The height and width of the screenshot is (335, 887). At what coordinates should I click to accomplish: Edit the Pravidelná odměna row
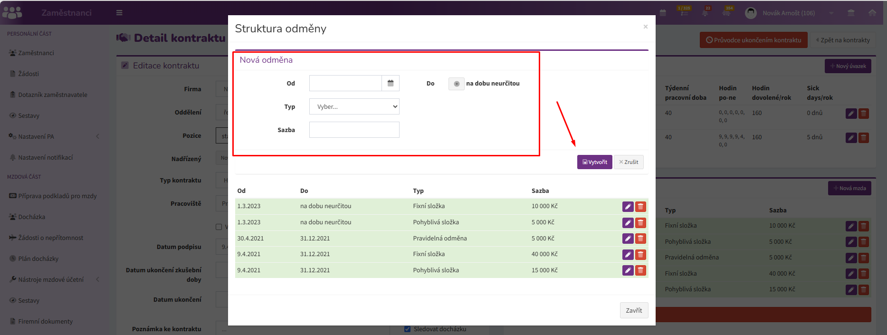[628, 239]
